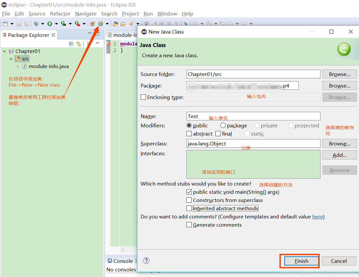Check the Enclosing type checkbox

[x=143, y=97]
